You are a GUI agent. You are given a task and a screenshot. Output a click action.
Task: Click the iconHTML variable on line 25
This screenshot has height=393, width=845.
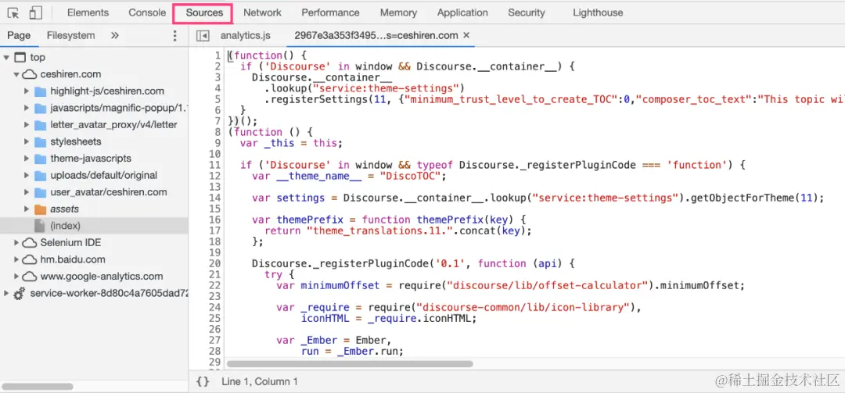325,319
